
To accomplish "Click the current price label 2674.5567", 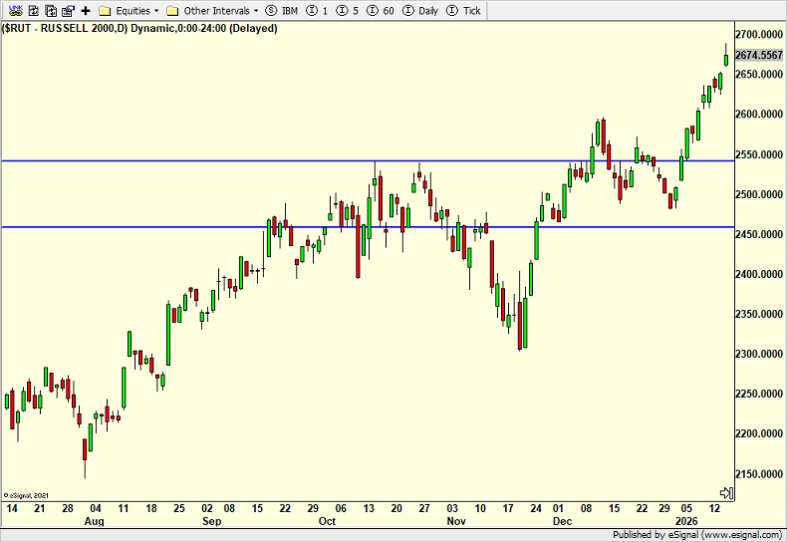I will tap(757, 55).
